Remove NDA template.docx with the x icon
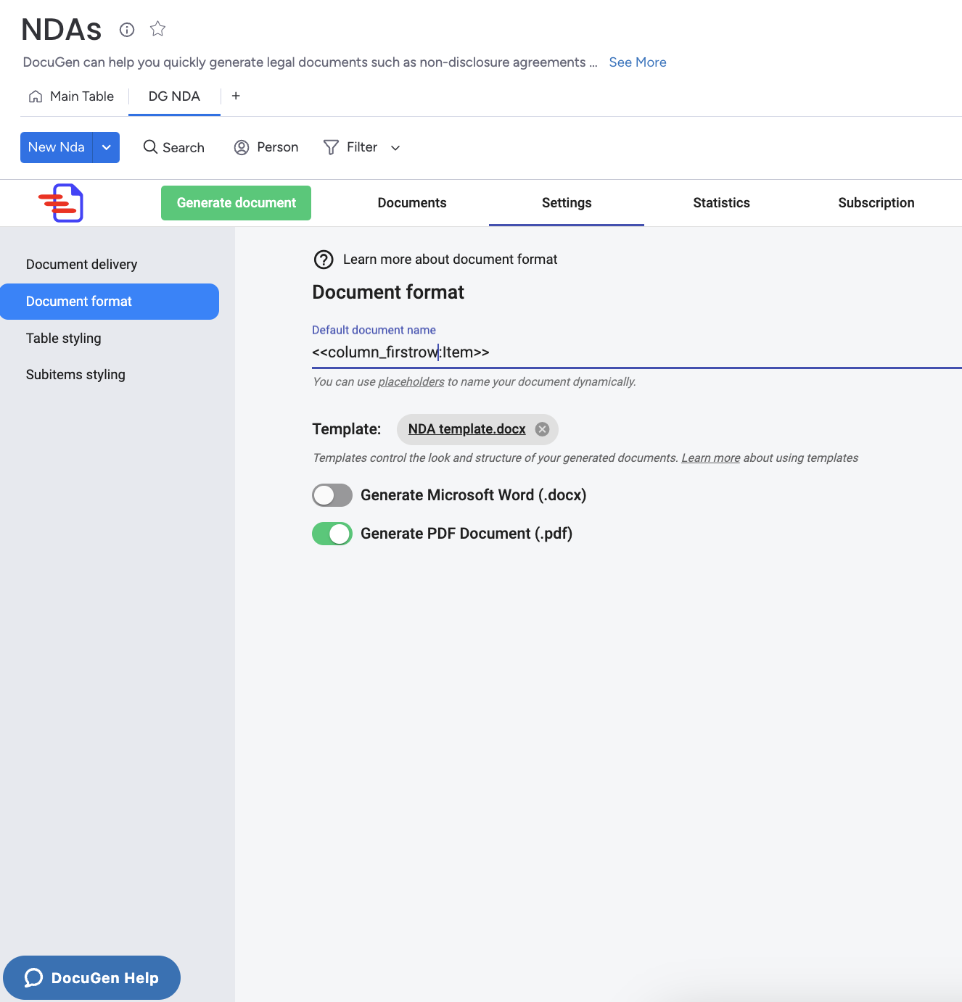 coord(542,429)
